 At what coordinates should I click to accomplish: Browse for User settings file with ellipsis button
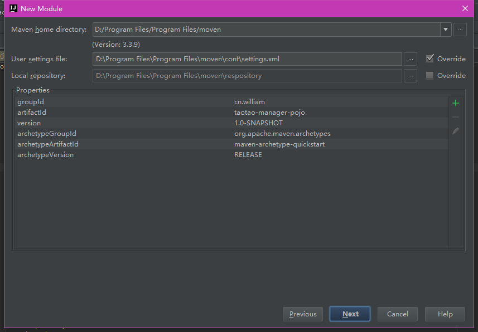411,59
